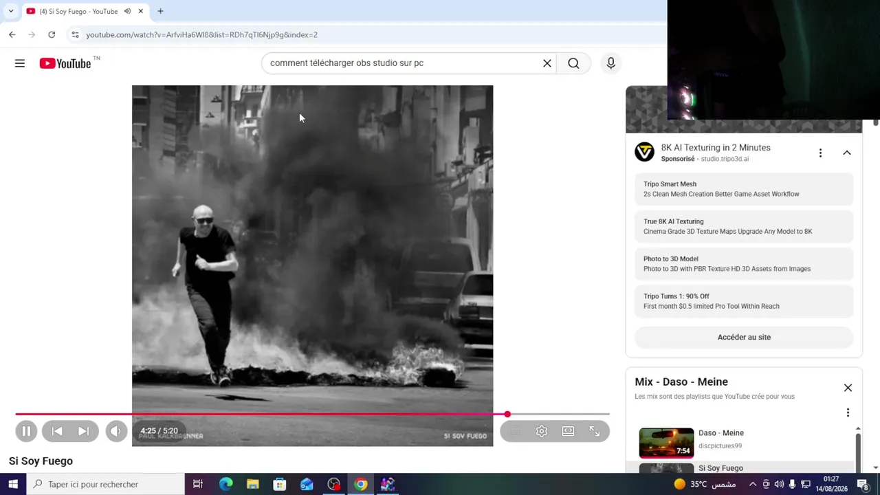Open the Tripo Smart Mesh ad link
Viewport: 880px width, 495px height.
point(744,189)
